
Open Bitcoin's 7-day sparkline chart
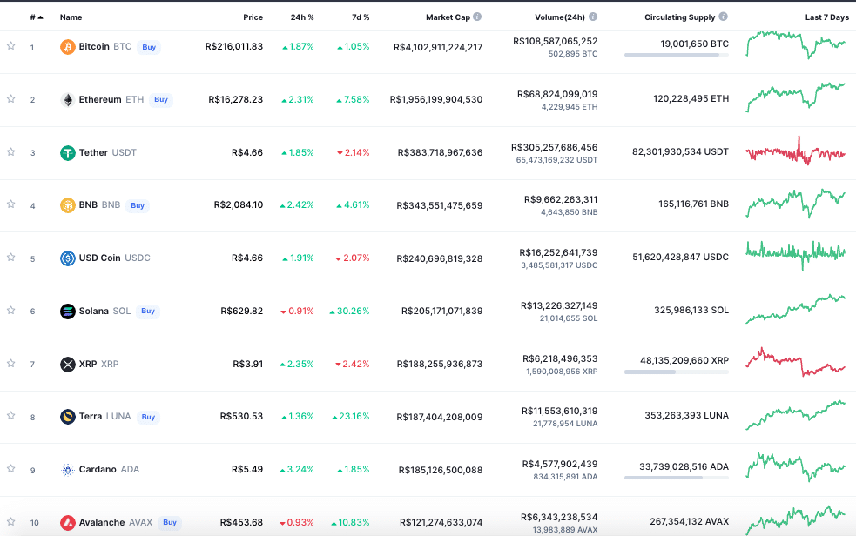coord(795,44)
